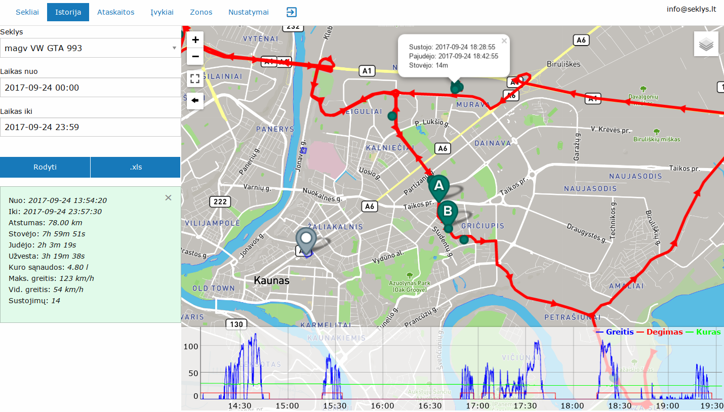Image resolution: width=724 pixels, height=412 pixels.
Task: Click the Rodyti button
Action: [x=45, y=167]
